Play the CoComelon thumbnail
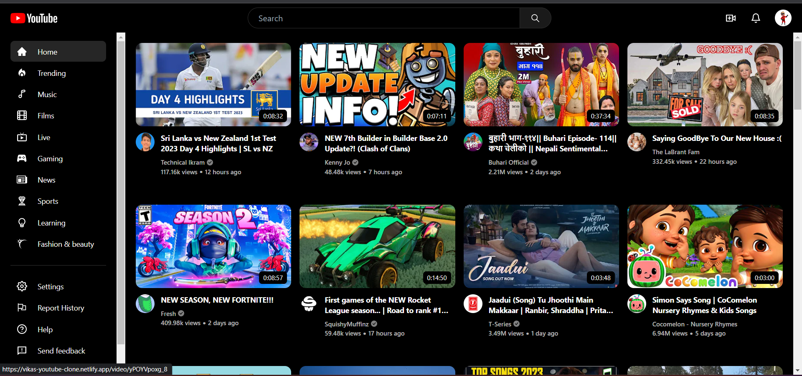Image resolution: width=802 pixels, height=376 pixels. pos(705,246)
